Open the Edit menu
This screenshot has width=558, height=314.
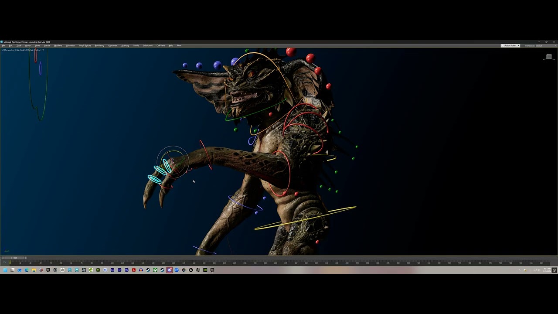[x=11, y=45]
